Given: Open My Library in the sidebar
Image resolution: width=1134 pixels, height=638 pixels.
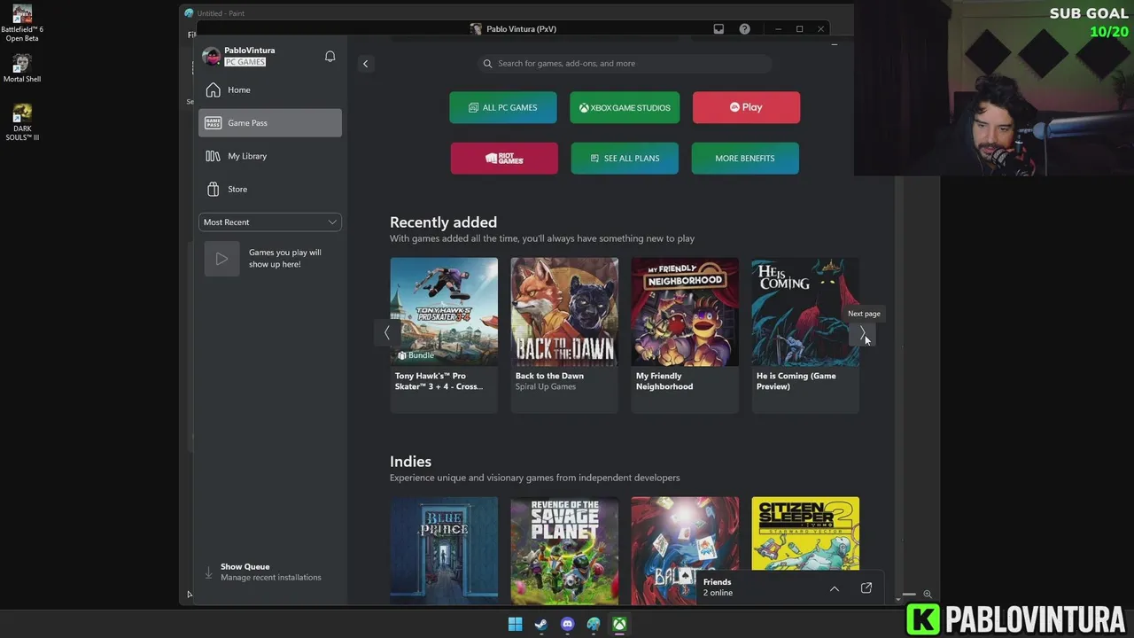Looking at the screenshot, I should point(270,156).
